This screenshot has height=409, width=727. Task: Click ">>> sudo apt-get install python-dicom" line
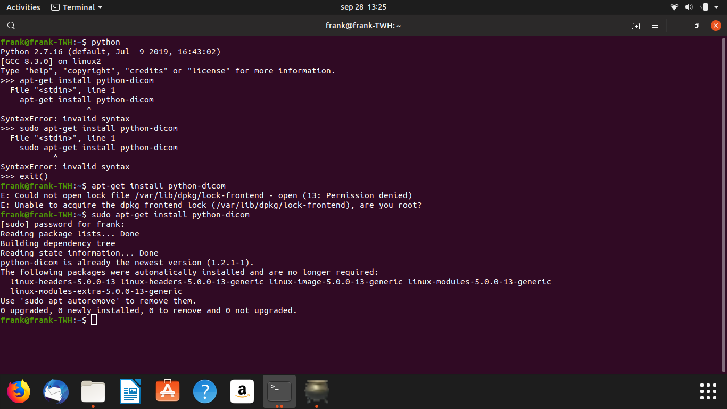click(89, 128)
